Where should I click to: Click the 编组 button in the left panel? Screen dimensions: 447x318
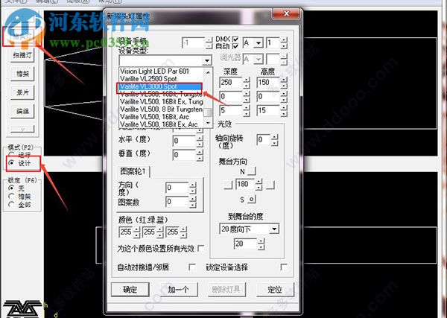[22, 111]
